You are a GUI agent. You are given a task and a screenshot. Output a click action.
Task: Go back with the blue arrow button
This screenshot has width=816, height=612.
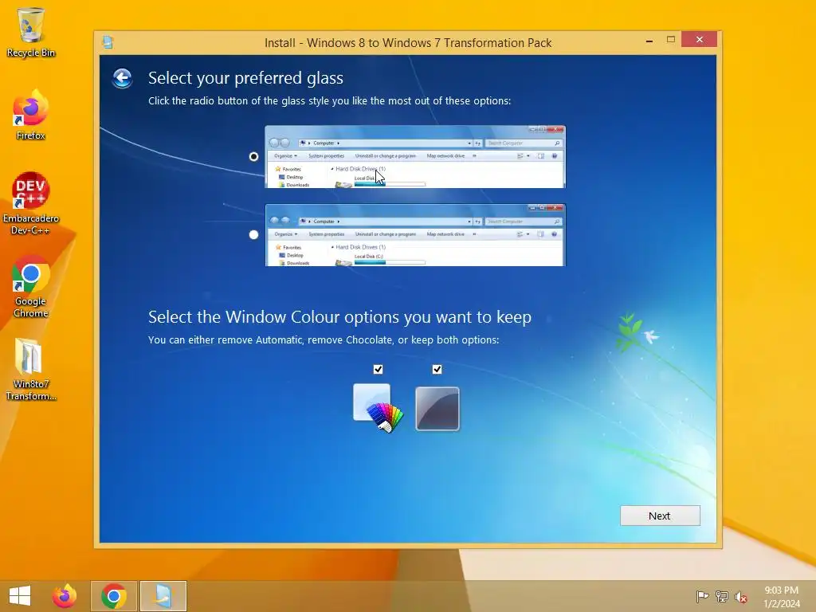pyautogui.click(x=122, y=79)
